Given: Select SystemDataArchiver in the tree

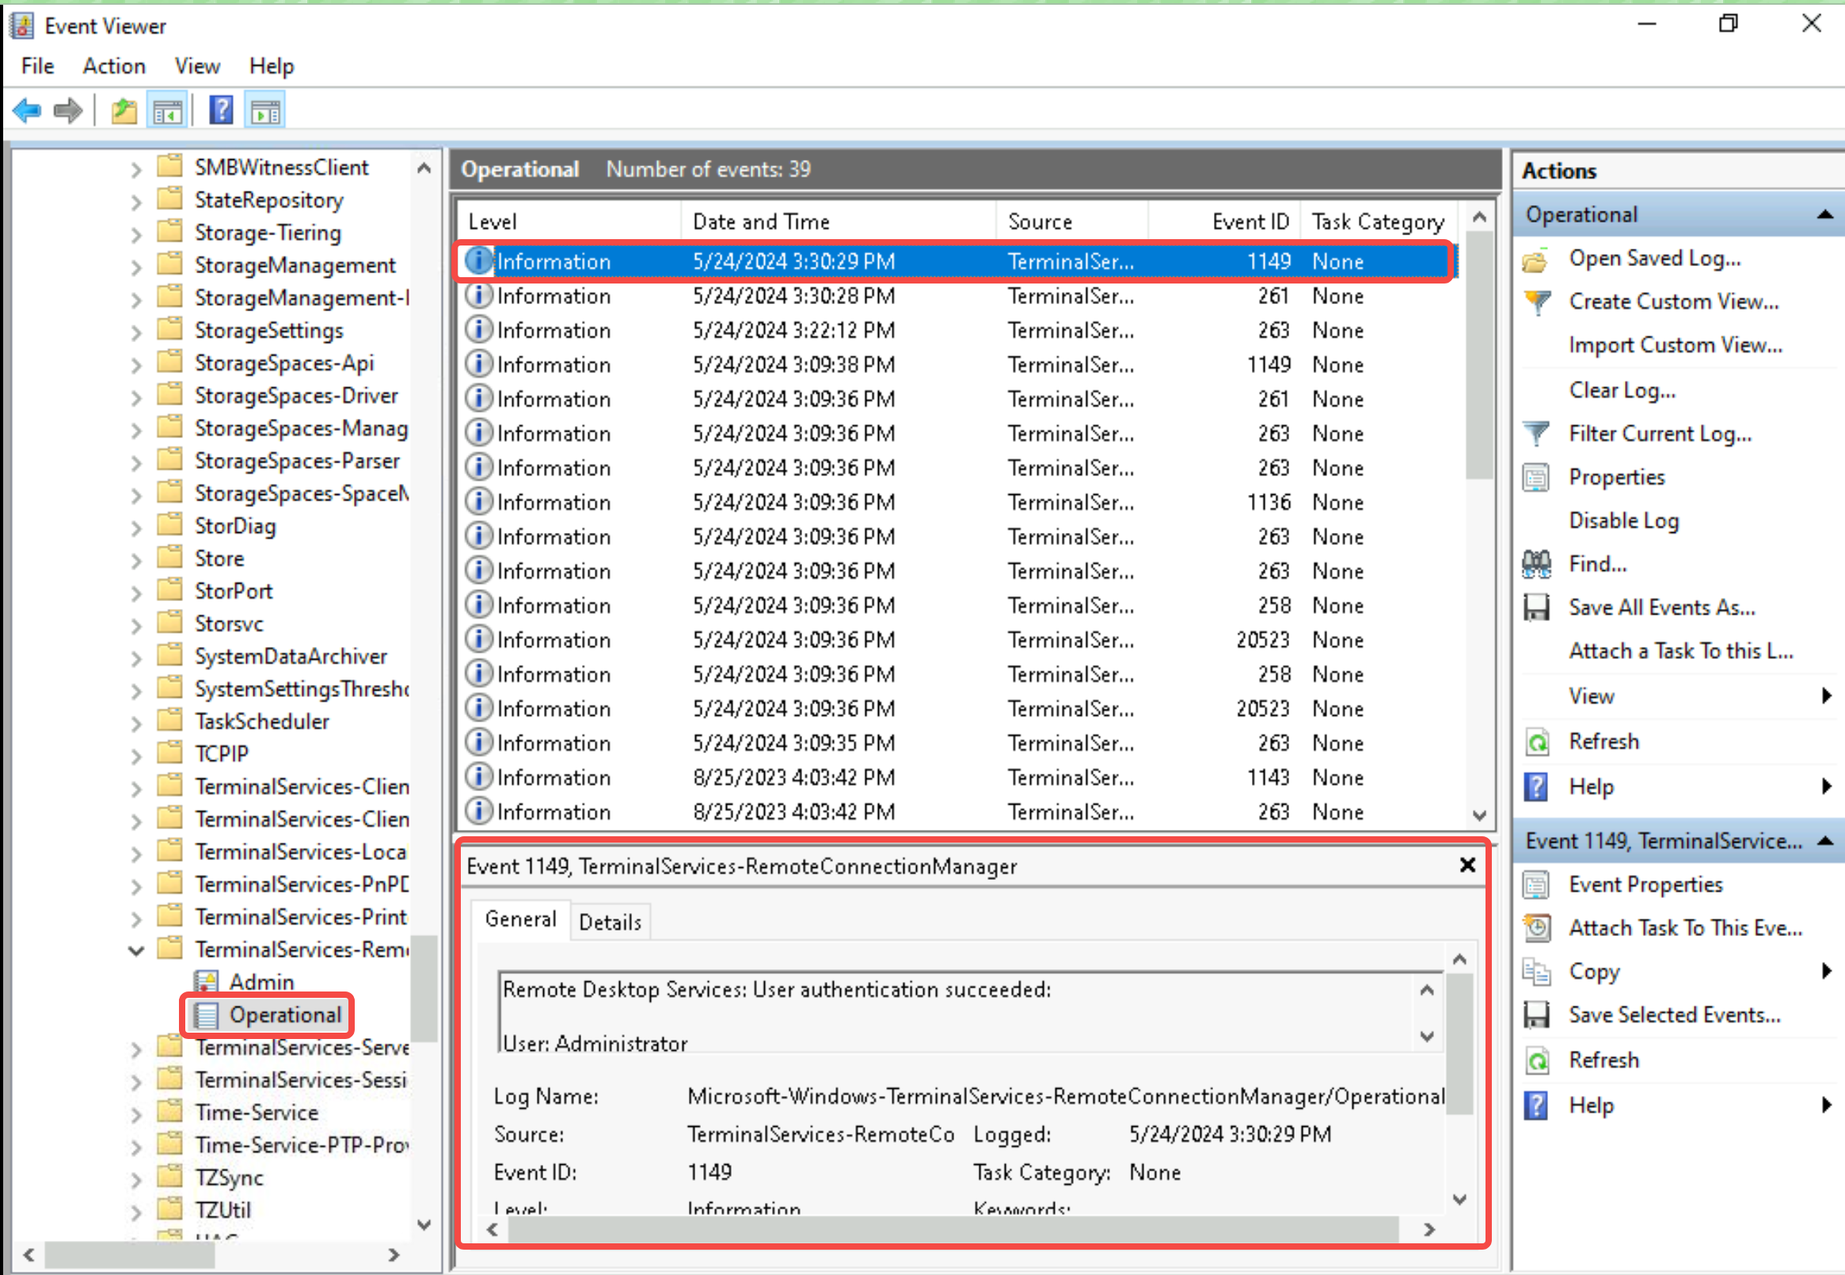Looking at the screenshot, I should 291,657.
